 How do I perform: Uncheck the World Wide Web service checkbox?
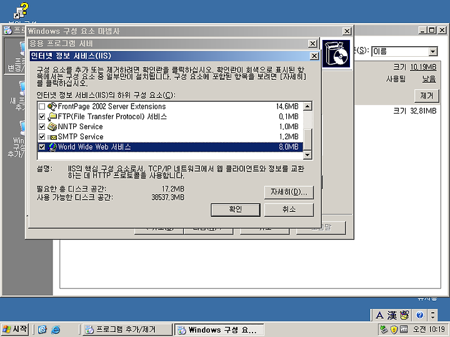pyautogui.click(x=42, y=147)
